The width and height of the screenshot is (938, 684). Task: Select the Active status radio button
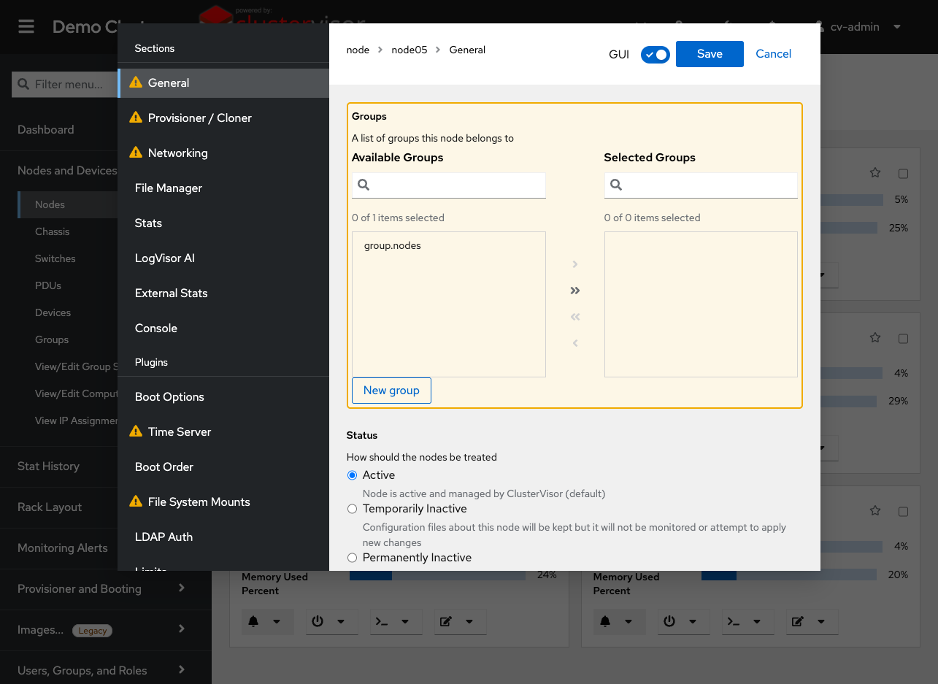point(353,475)
